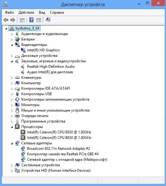Click the keyboard icon beside Клавиатуры
The height and width of the screenshot is (186, 166).
click(x=17, y=77)
